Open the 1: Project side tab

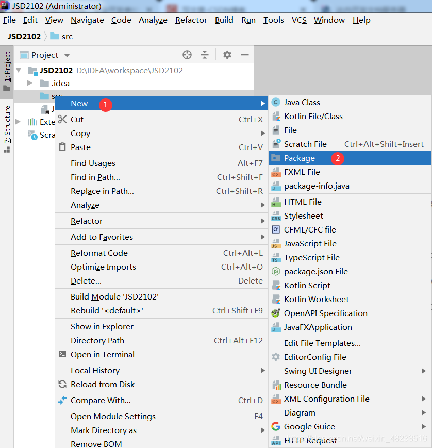pyautogui.click(x=7, y=72)
